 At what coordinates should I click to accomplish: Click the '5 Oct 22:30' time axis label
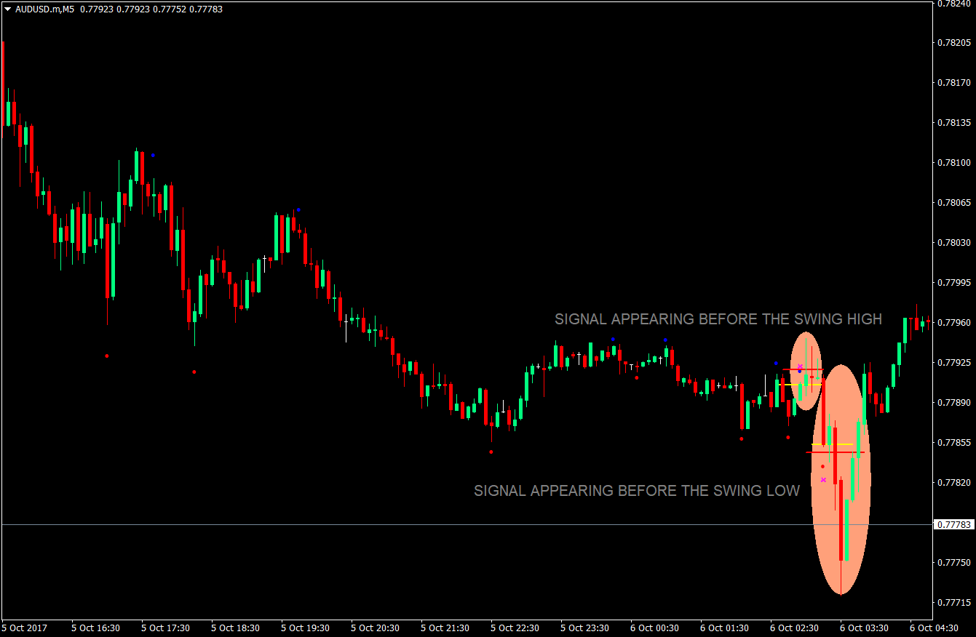coord(515,628)
